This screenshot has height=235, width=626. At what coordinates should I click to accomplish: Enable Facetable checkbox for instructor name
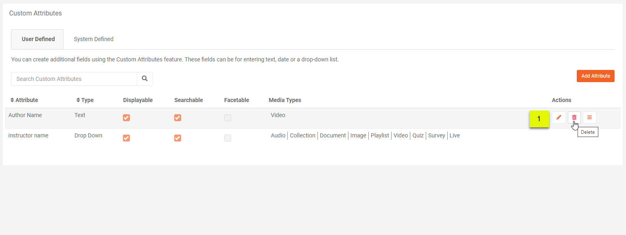[228, 138]
